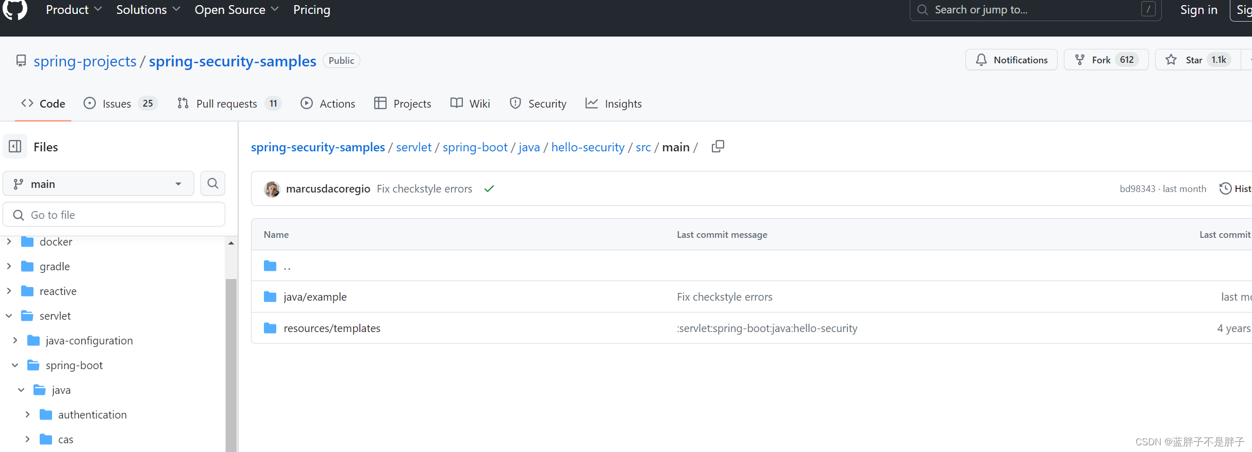Viewport: 1252px width, 452px height.
Task: Open the Actions tab
Action: [x=328, y=103]
